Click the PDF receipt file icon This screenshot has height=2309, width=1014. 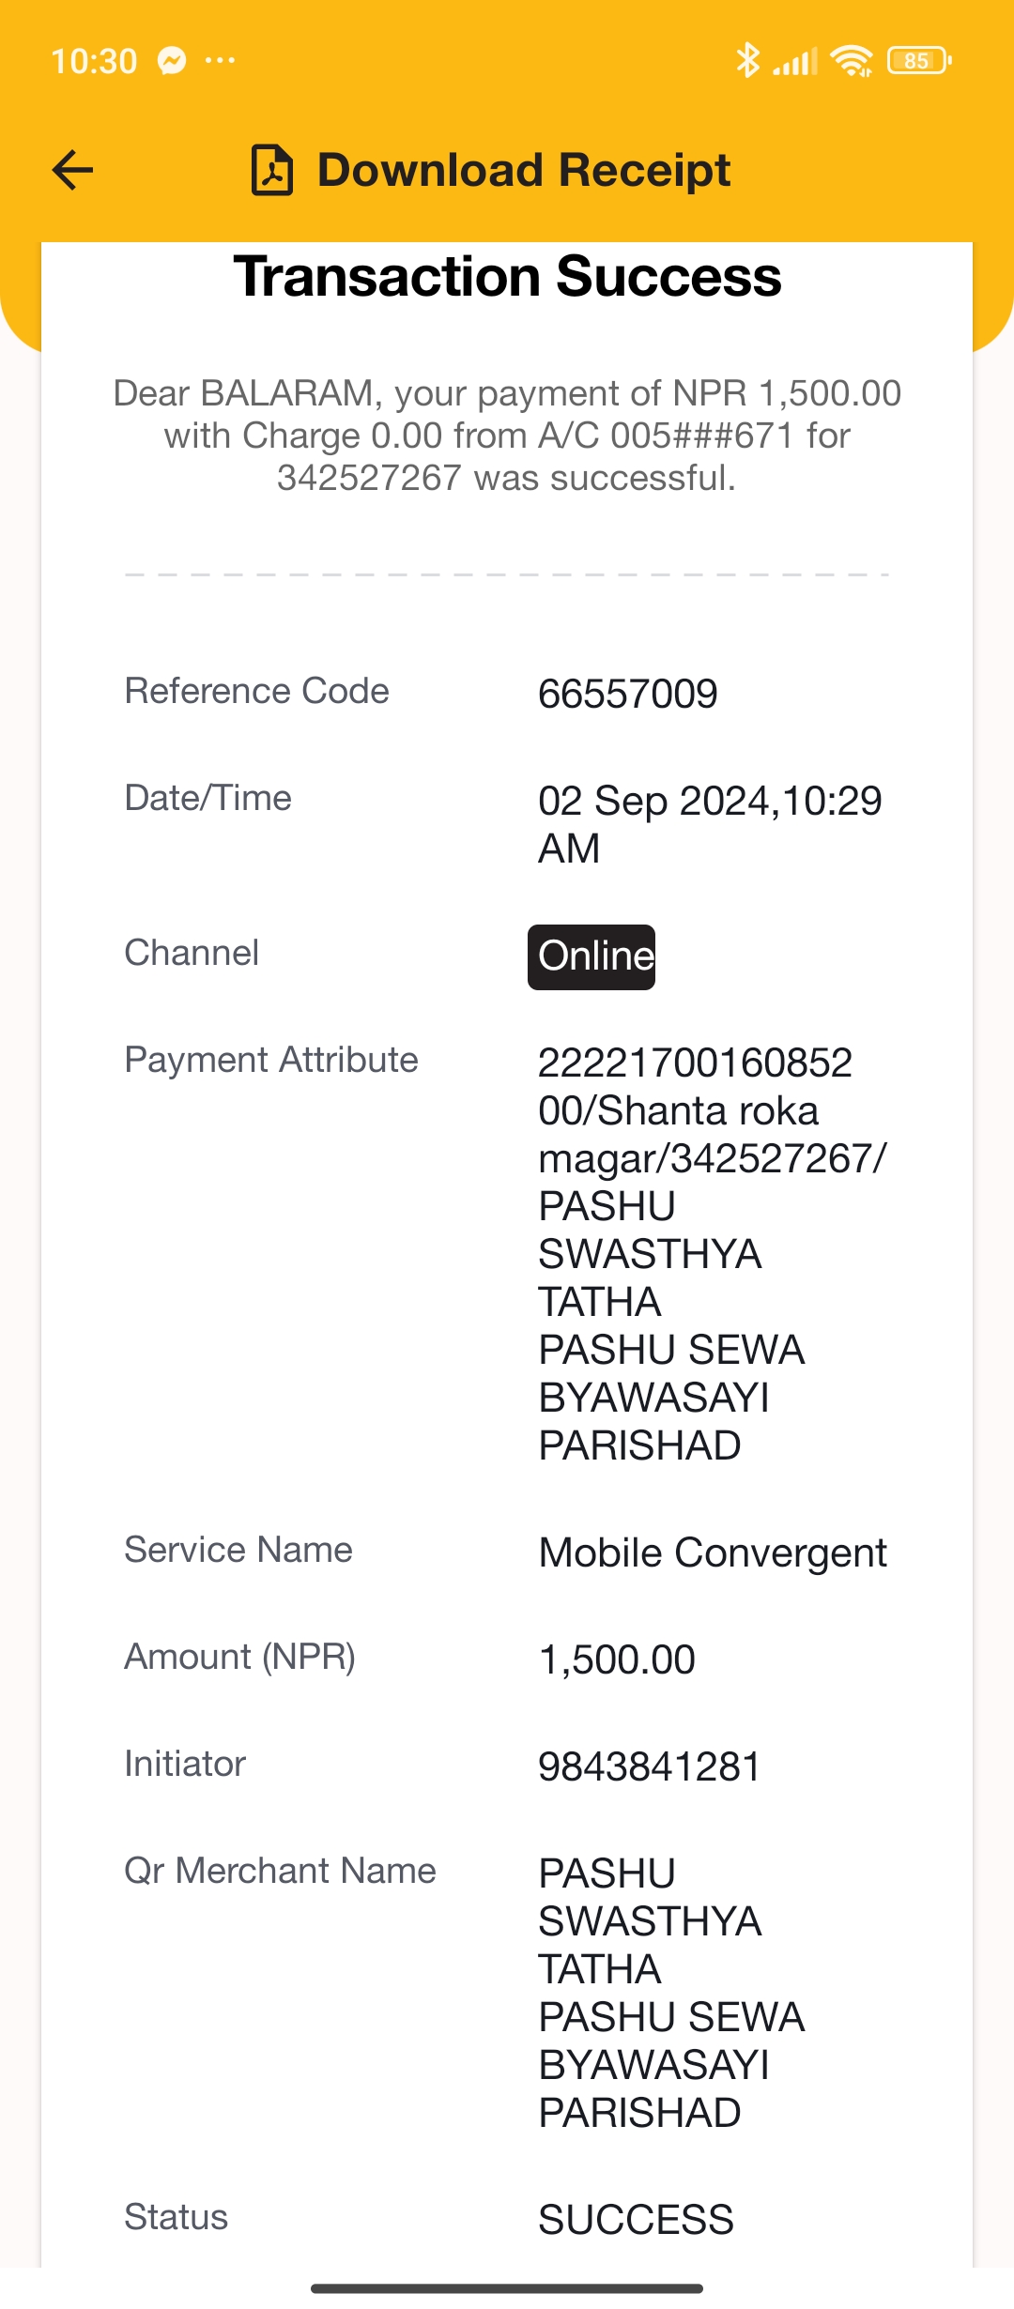click(x=272, y=170)
